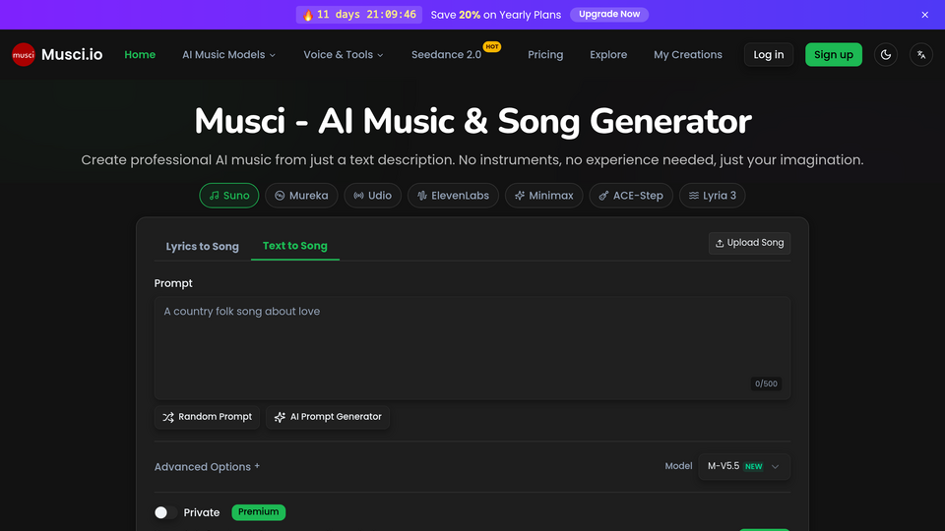
Task: Open My Creations page
Action: 688,55
